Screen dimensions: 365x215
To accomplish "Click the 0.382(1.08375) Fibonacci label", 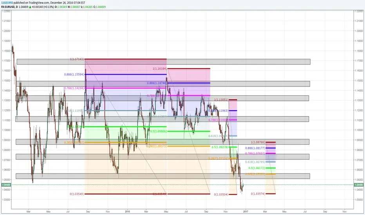I will pos(157,146).
